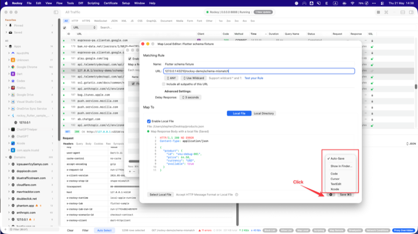Click the Google Chrome app icon
418x234 pixels.
tap(13, 67)
